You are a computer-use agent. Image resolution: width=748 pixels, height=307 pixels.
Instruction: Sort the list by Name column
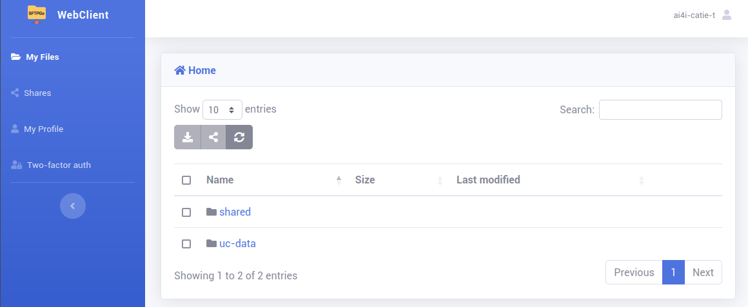tap(220, 180)
